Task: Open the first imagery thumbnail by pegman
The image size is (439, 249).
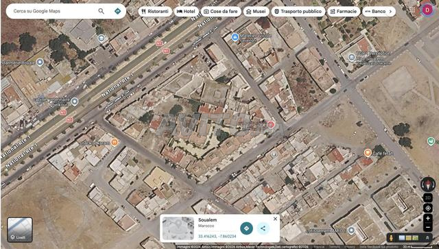Action: (x=402, y=238)
